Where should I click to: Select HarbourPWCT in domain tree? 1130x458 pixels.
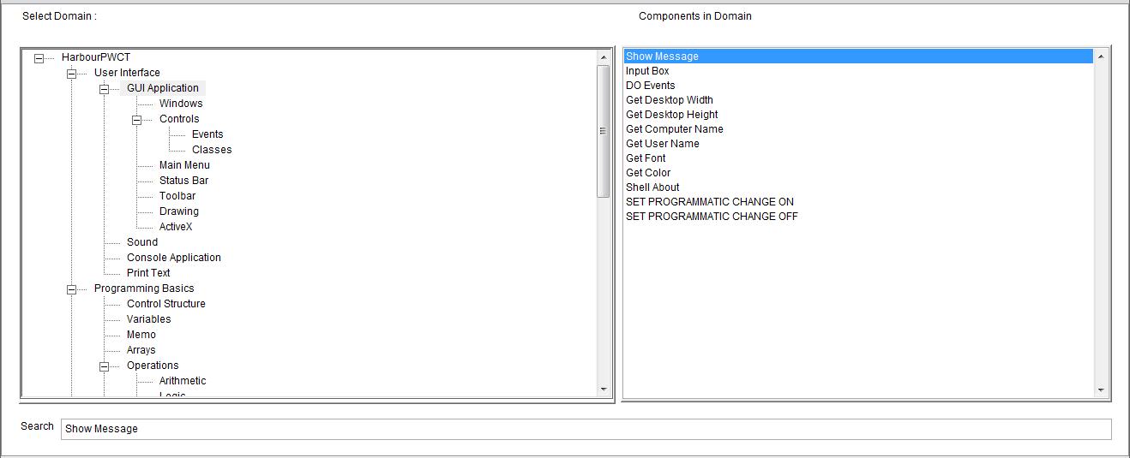96,57
